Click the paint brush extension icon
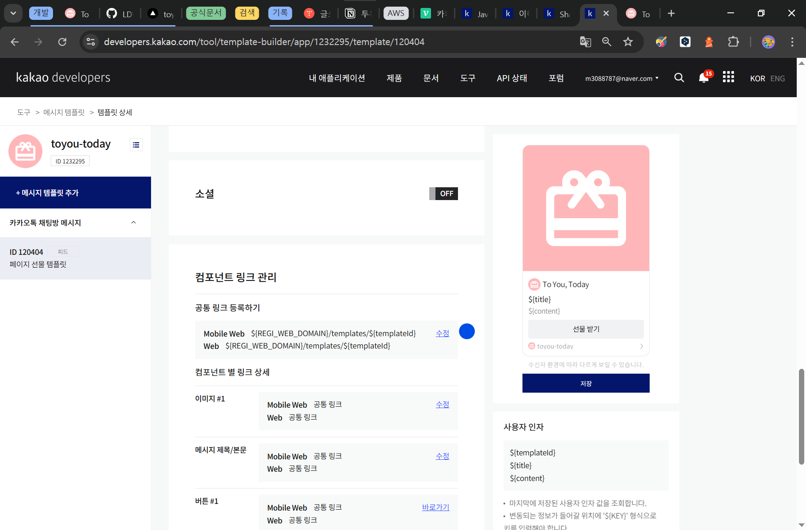The image size is (806, 530). point(661,42)
